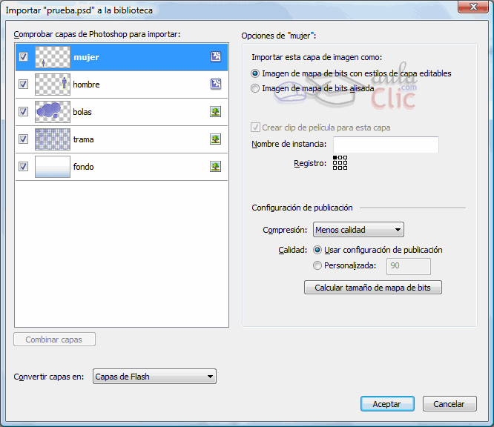Click the Nombre de instancia text field
This screenshot has width=494, height=427.
click(386, 145)
